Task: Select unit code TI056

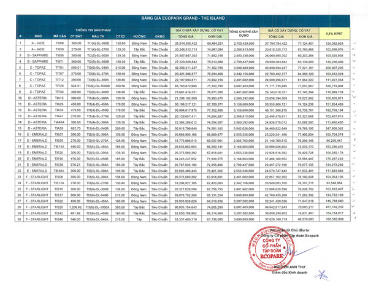Action: (59, 55)
